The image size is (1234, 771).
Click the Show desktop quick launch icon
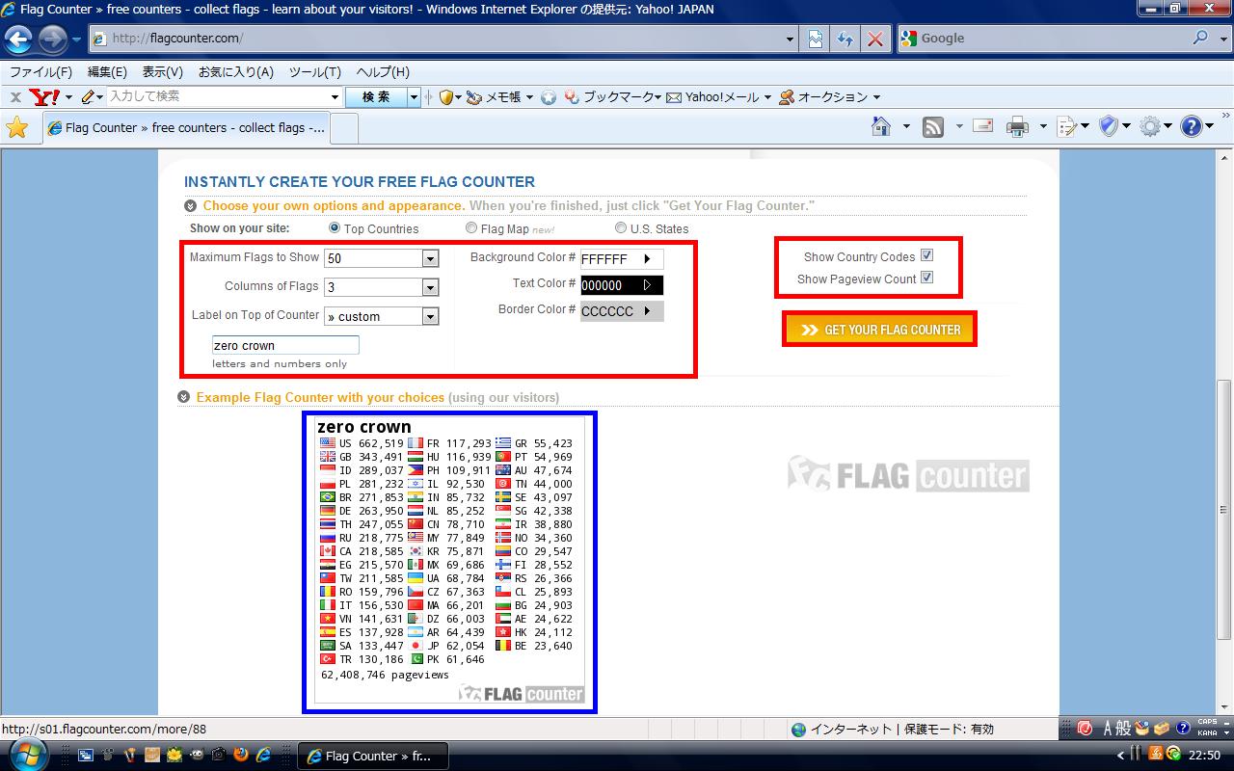pyautogui.click(x=86, y=756)
